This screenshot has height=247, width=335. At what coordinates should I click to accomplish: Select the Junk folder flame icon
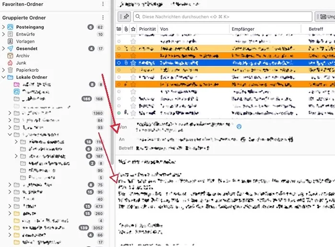10,63
